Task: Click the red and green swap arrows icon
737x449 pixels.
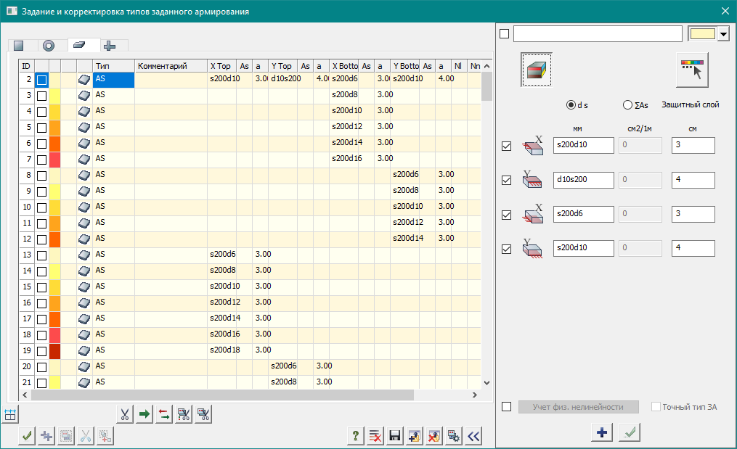Action: click(164, 415)
